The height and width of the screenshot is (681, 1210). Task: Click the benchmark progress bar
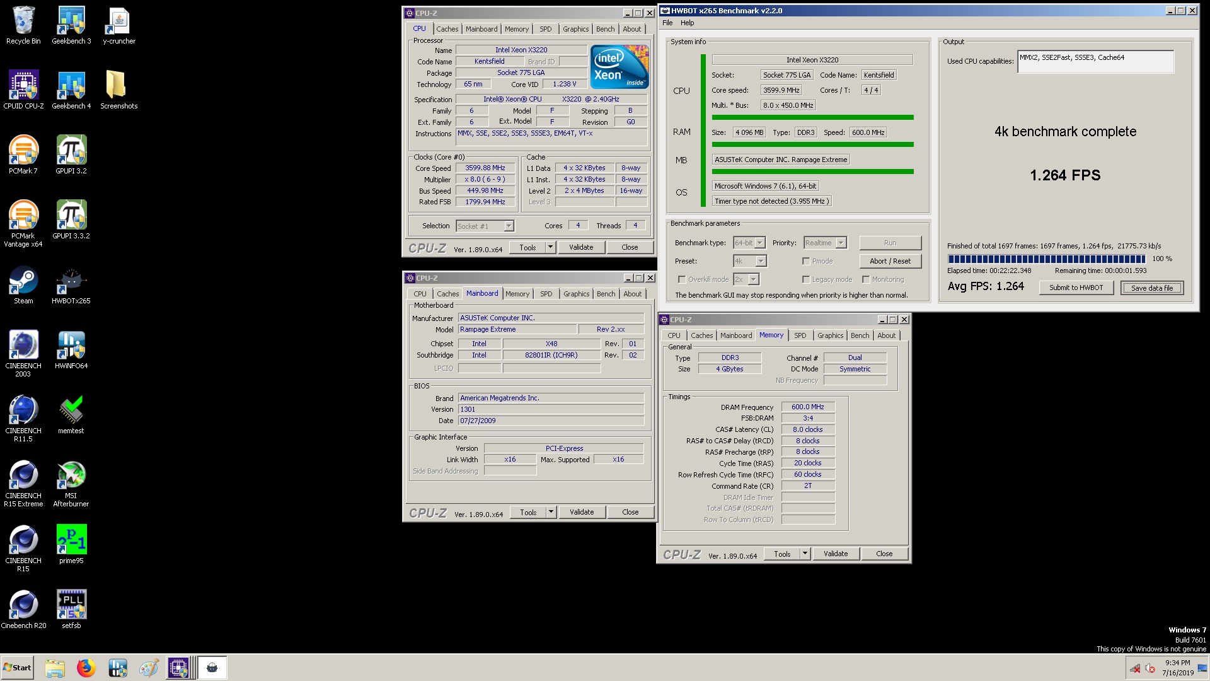1046,259
